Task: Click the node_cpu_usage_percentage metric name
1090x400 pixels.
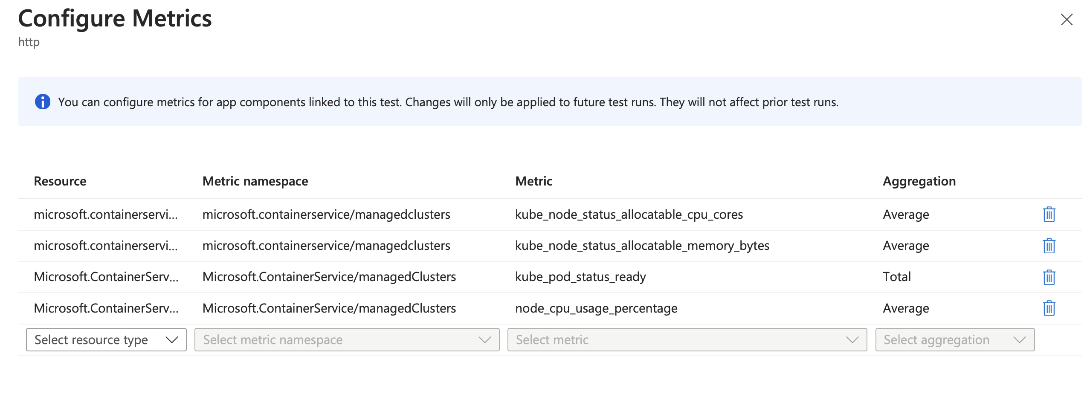Action: (x=596, y=308)
